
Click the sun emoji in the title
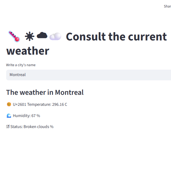pos(30,36)
